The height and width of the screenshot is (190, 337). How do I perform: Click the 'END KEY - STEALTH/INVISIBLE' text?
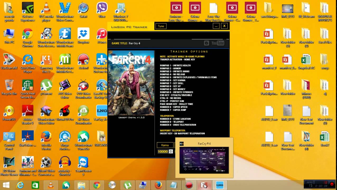point(176,95)
